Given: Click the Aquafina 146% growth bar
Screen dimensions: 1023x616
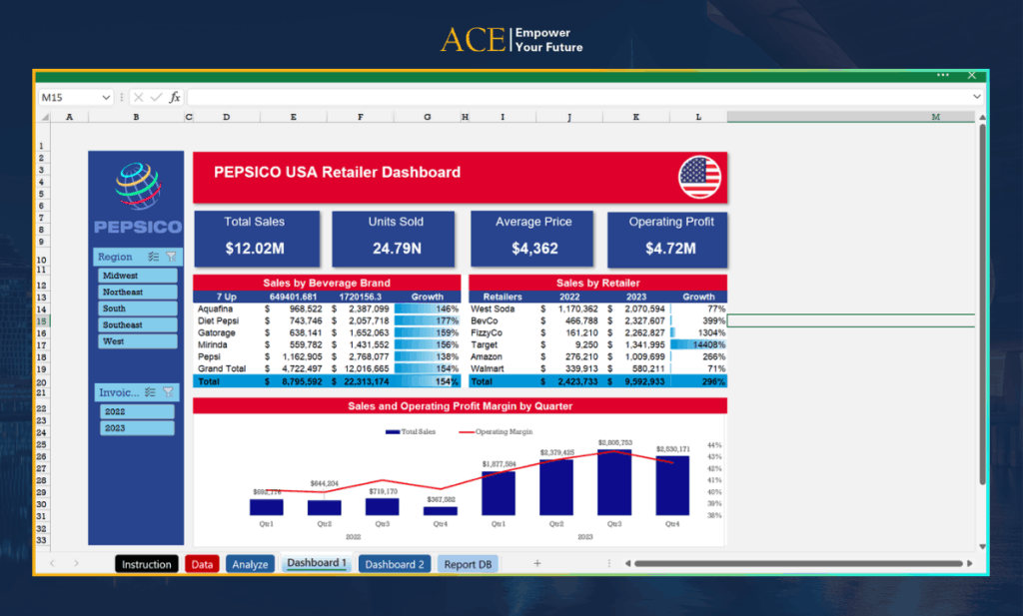Looking at the screenshot, I should pyautogui.click(x=427, y=308).
